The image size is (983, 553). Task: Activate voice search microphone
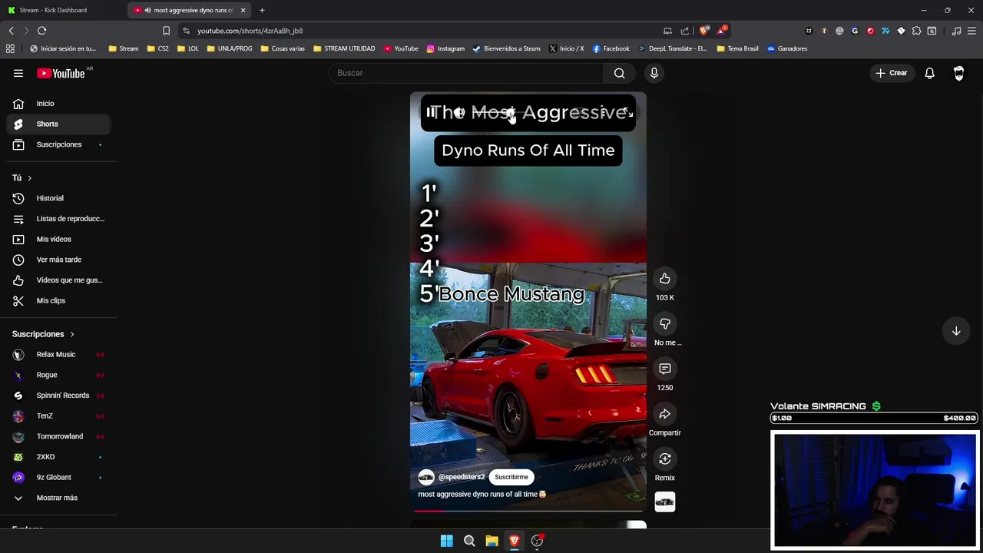click(654, 73)
